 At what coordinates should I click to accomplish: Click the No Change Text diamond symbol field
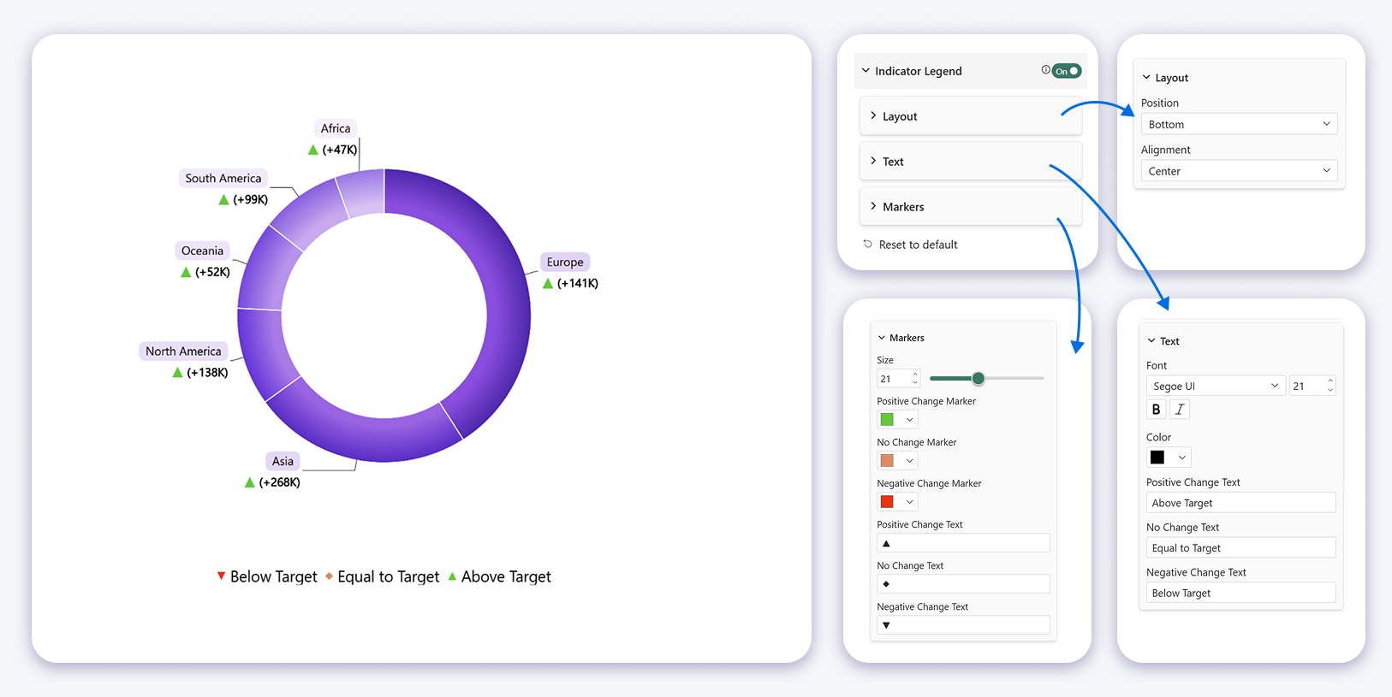pyautogui.click(x=963, y=584)
